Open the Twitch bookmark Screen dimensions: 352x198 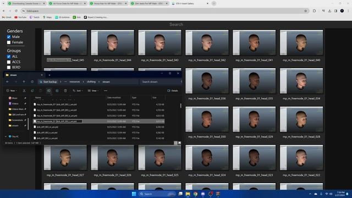click(34, 17)
